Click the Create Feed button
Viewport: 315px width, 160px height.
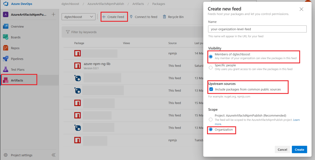pyautogui.click(x=113, y=17)
